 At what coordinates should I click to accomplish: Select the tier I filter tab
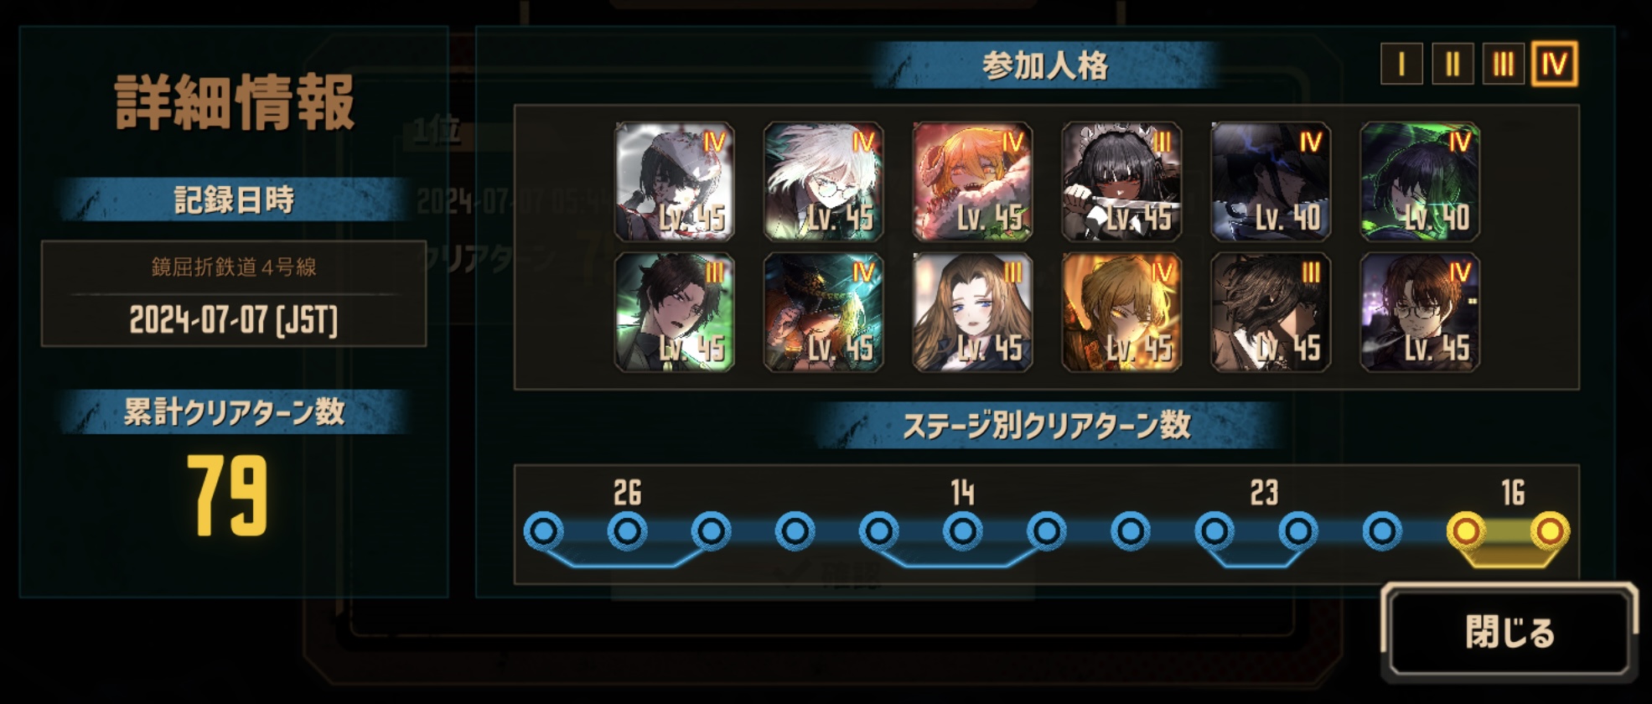[1401, 64]
